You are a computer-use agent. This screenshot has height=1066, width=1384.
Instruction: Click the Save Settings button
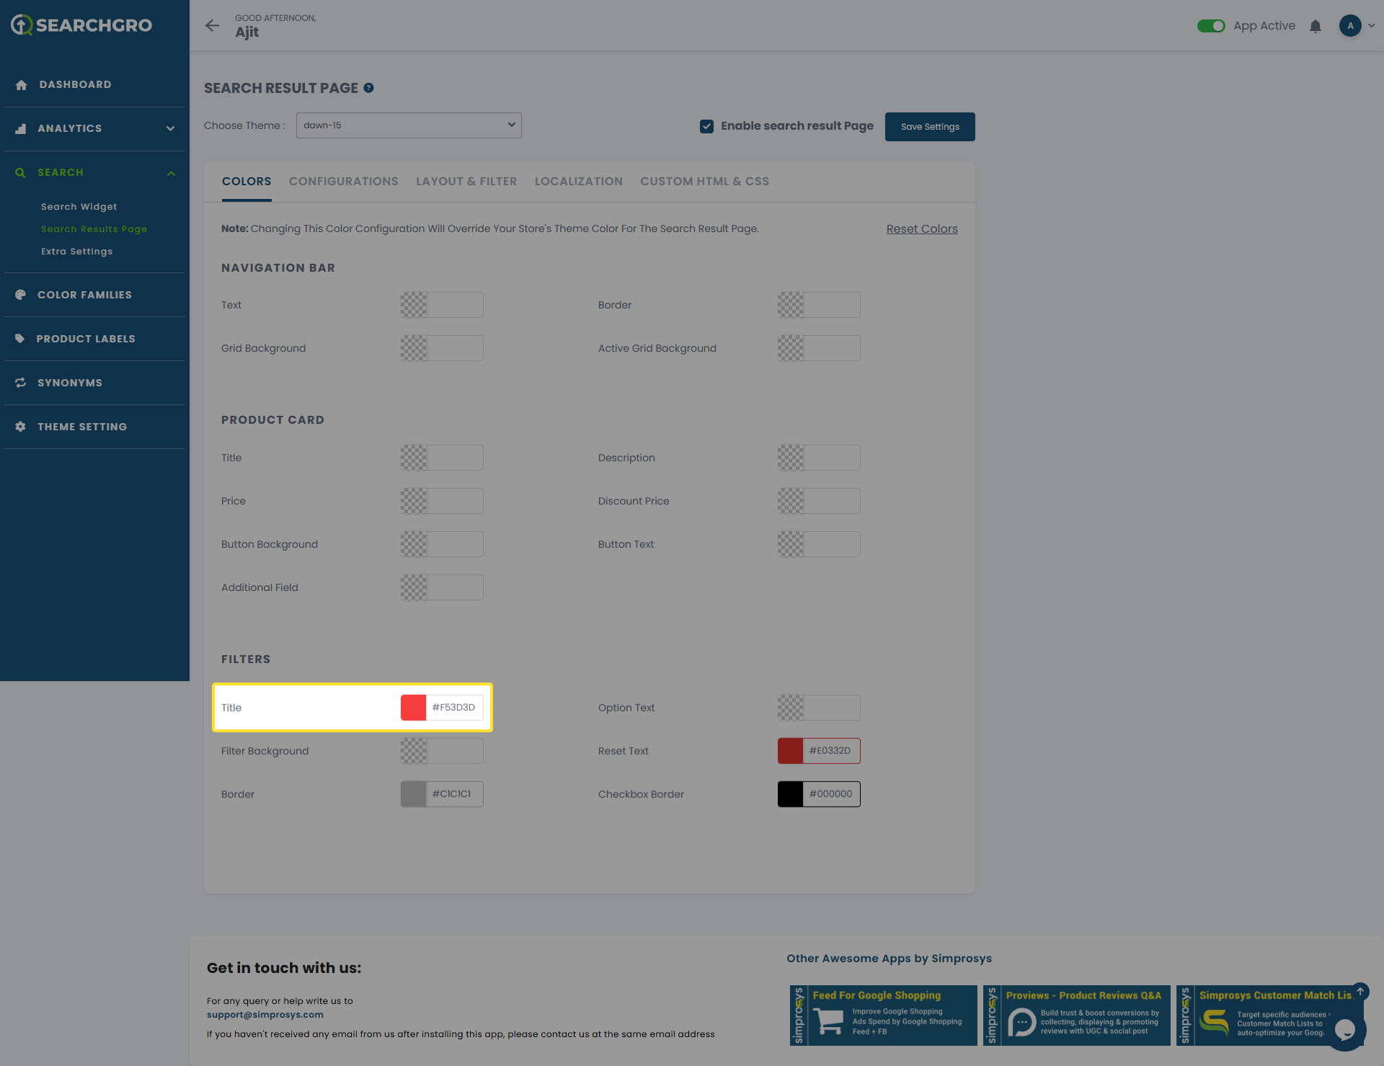pos(930,127)
